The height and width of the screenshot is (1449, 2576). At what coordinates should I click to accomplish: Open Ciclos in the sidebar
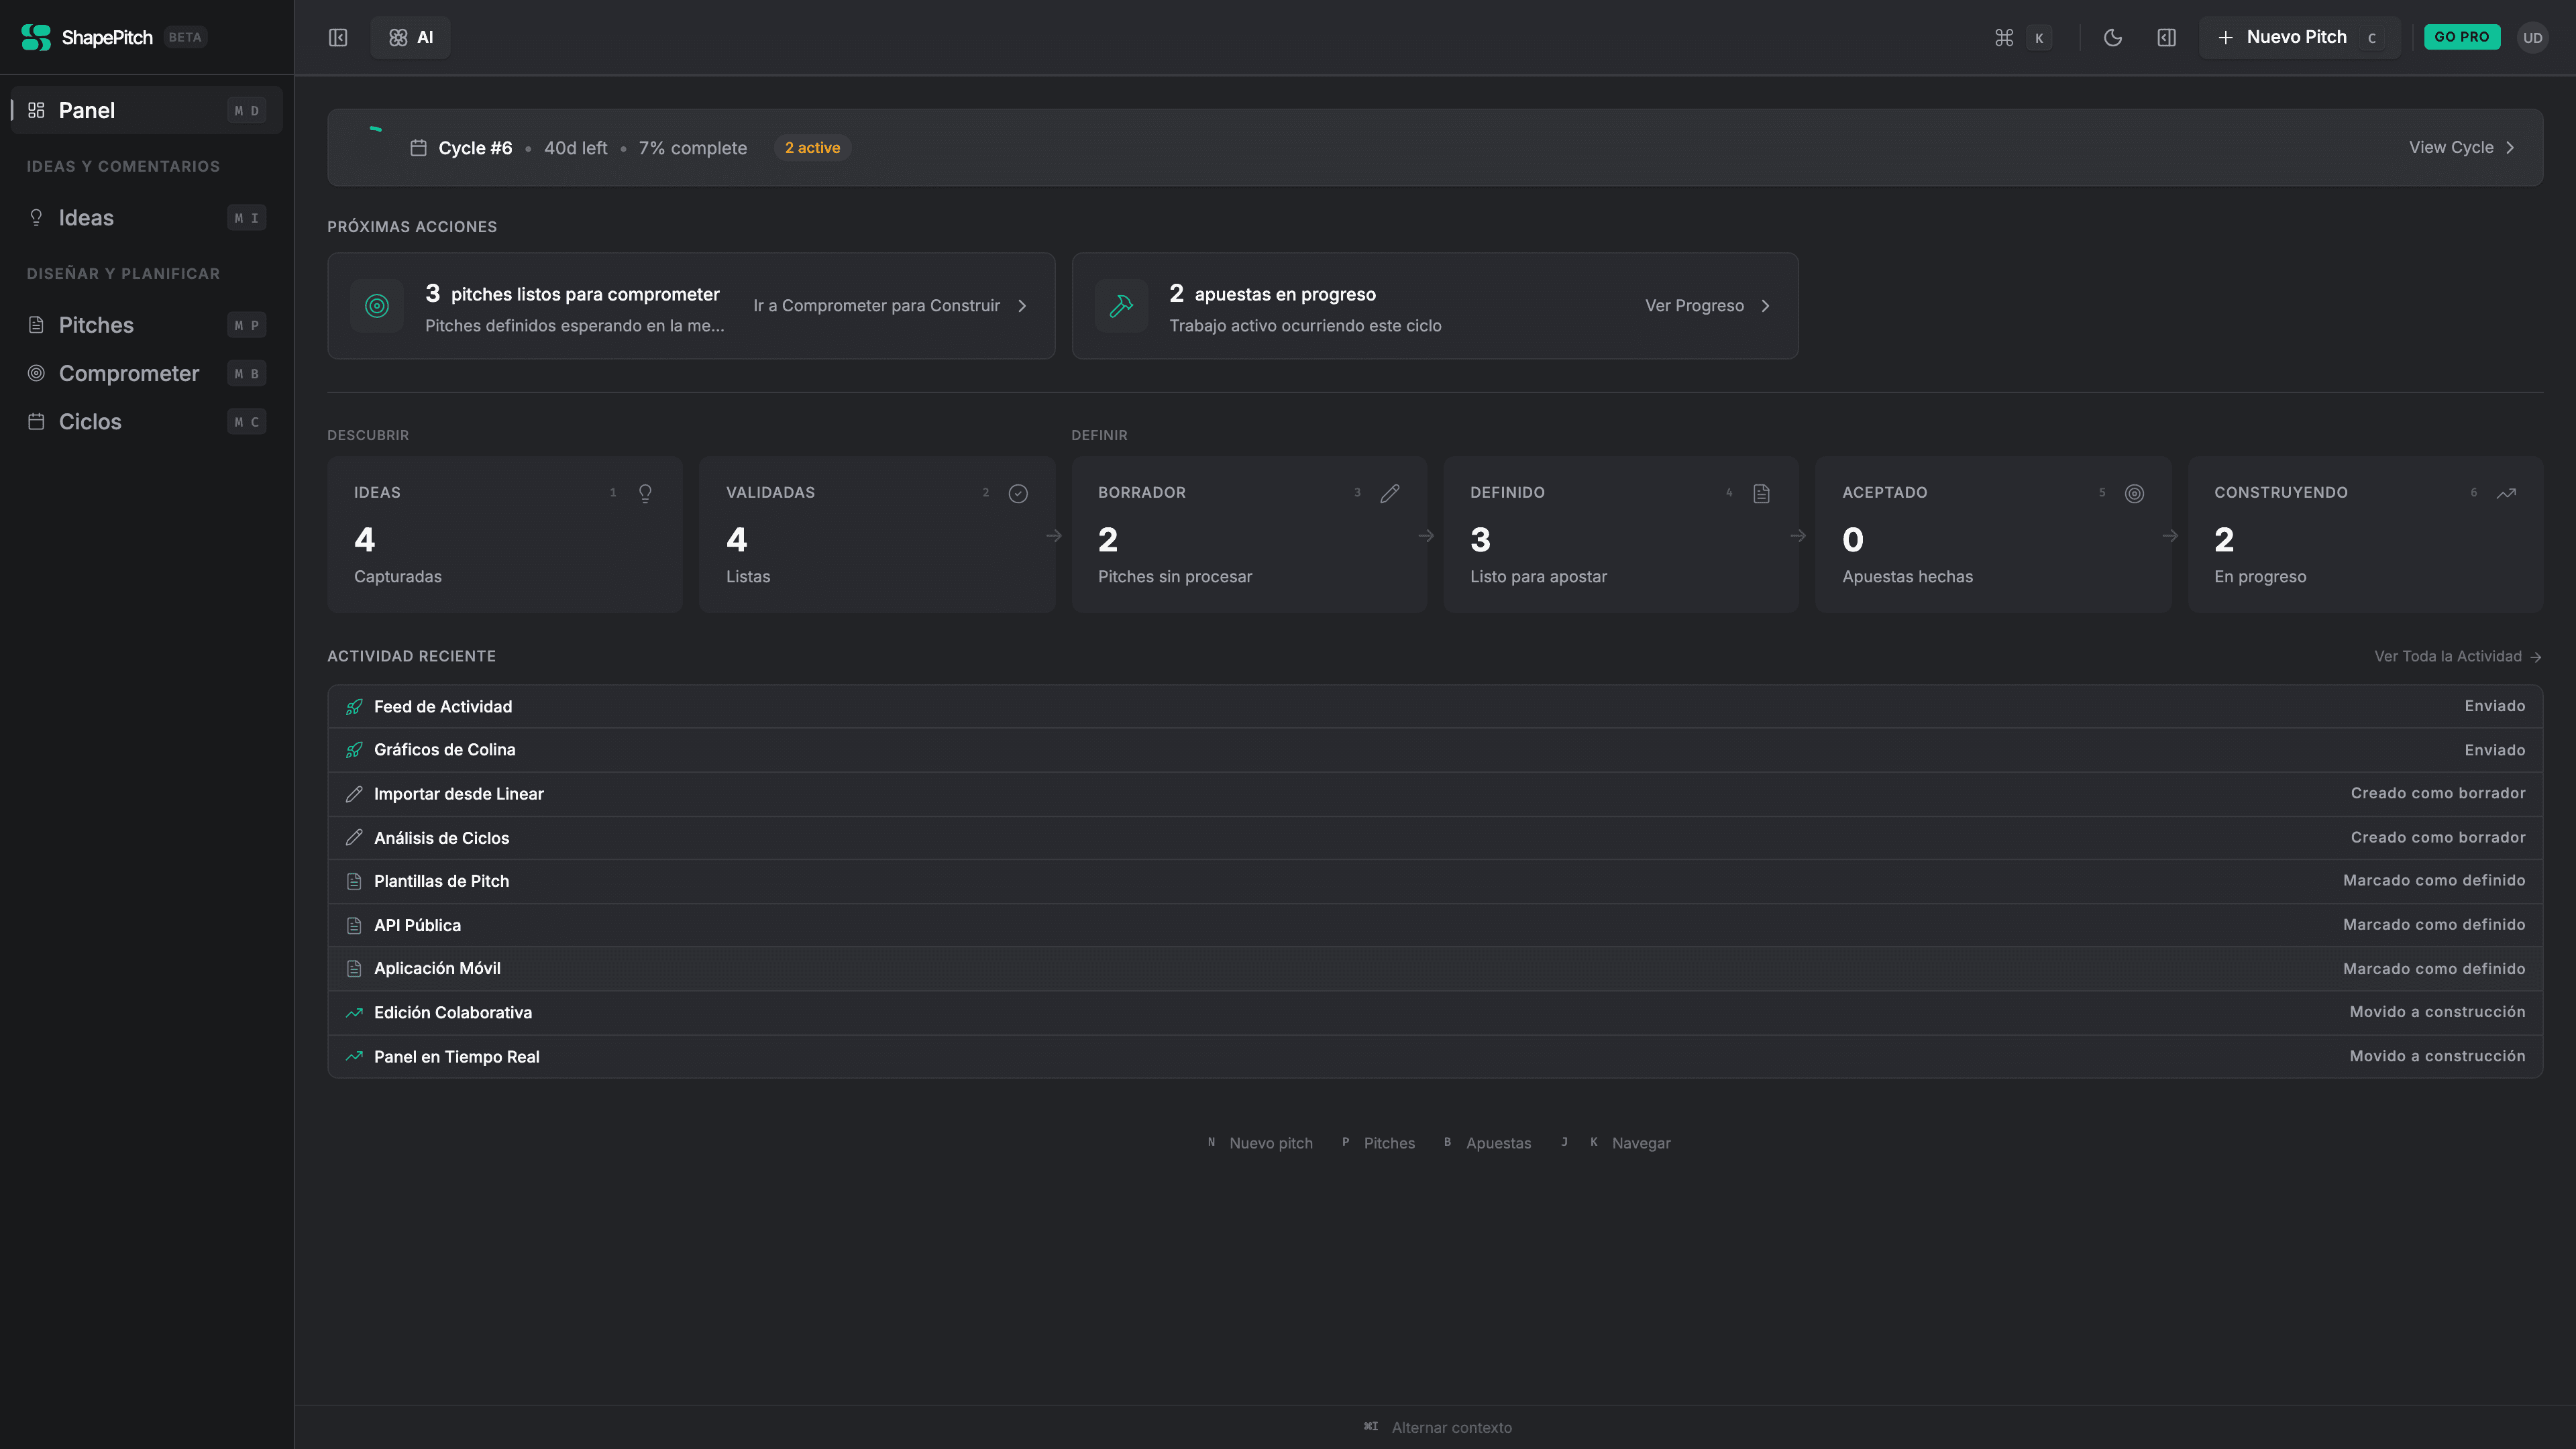(89, 421)
